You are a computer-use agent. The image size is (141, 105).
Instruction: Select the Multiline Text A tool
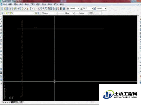pos(1,83)
